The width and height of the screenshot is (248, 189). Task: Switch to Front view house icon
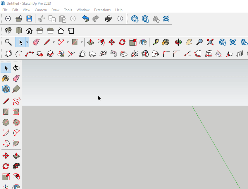click(29, 30)
